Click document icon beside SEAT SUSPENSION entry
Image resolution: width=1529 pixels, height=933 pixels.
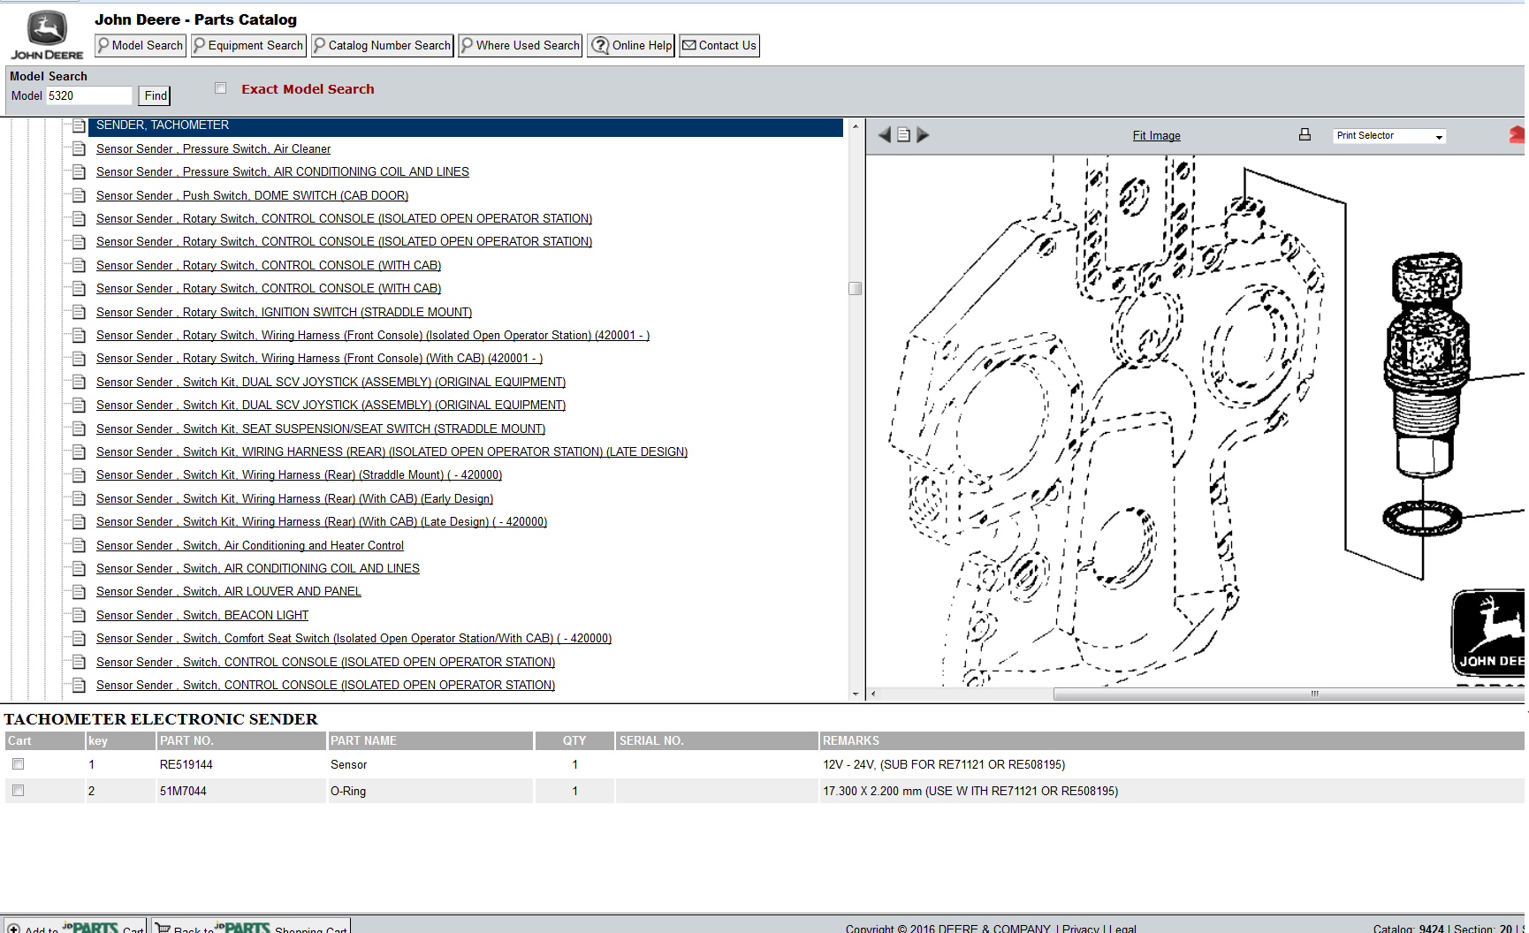tap(79, 429)
